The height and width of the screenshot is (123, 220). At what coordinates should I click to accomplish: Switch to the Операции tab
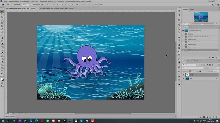pyautogui.click(x=192, y=27)
